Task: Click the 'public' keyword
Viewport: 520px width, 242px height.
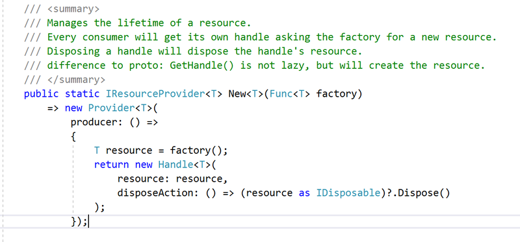Action: click(x=41, y=94)
